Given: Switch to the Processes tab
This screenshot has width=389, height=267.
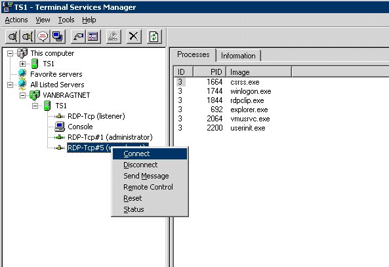Looking at the screenshot, I should [194, 54].
